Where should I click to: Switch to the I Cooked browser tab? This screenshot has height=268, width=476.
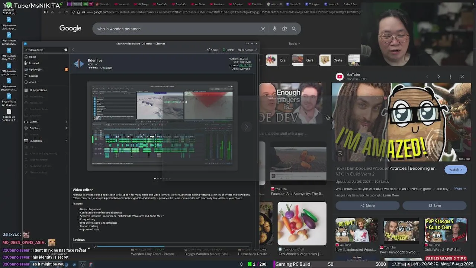237,4
